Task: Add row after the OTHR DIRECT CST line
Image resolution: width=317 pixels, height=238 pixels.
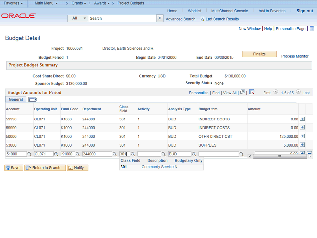Action: [302, 136]
